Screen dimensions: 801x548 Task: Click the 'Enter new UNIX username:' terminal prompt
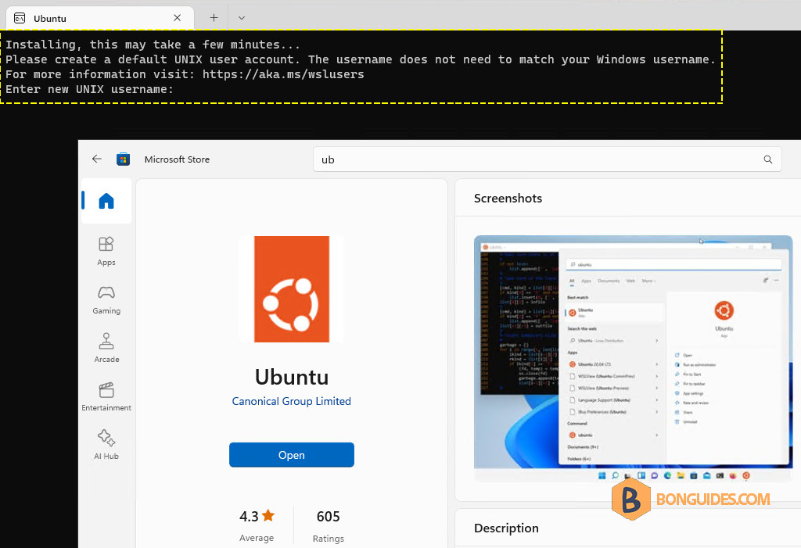tap(89, 89)
